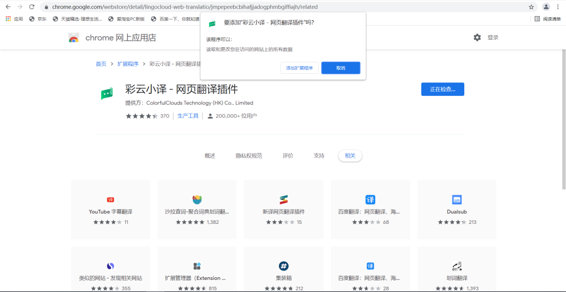The width and height of the screenshot is (566, 292).
Task: Open the 应用 apps grid bookmark
Action: pos(15,19)
